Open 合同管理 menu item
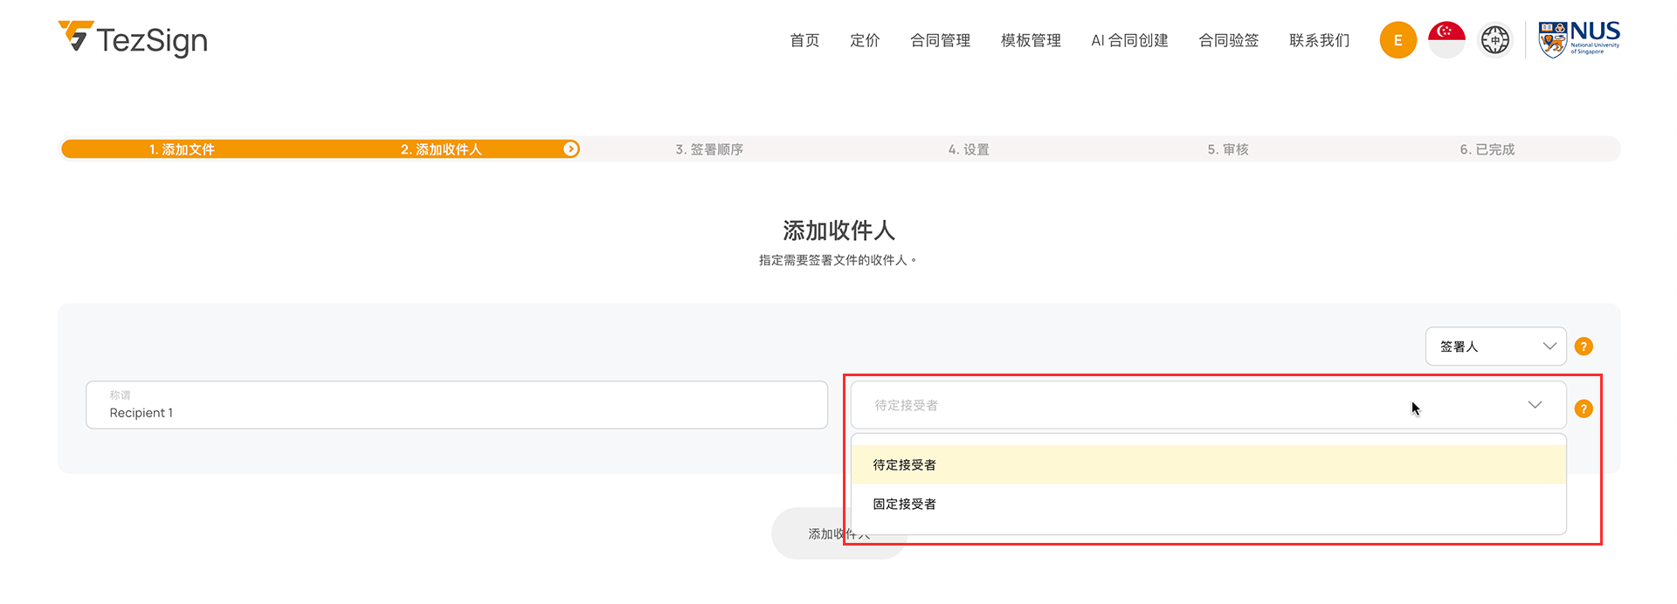The image size is (1677, 604). pos(940,40)
